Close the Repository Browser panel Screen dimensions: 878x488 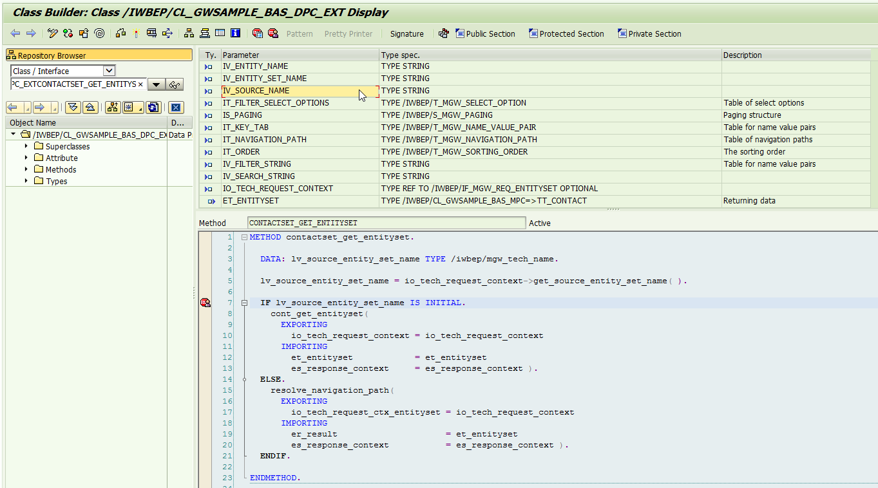click(175, 108)
